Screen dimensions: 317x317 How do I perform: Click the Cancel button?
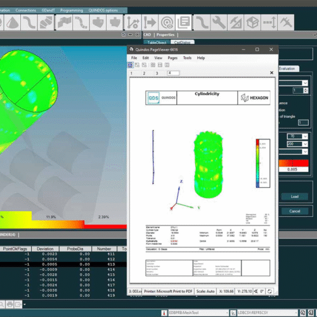click(295, 211)
